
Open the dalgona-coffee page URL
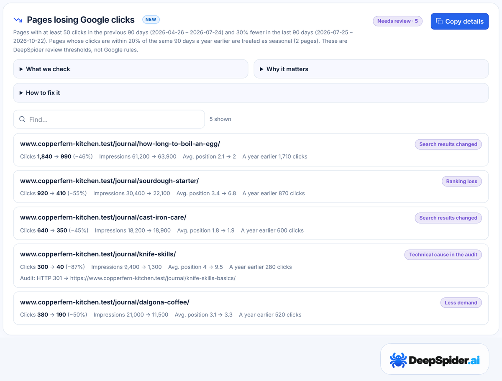tap(105, 302)
